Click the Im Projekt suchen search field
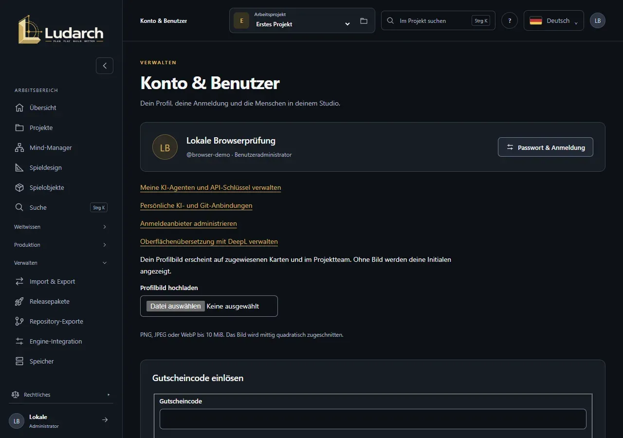The height and width of the screenshot is (438, 623). tap(438, 20)
